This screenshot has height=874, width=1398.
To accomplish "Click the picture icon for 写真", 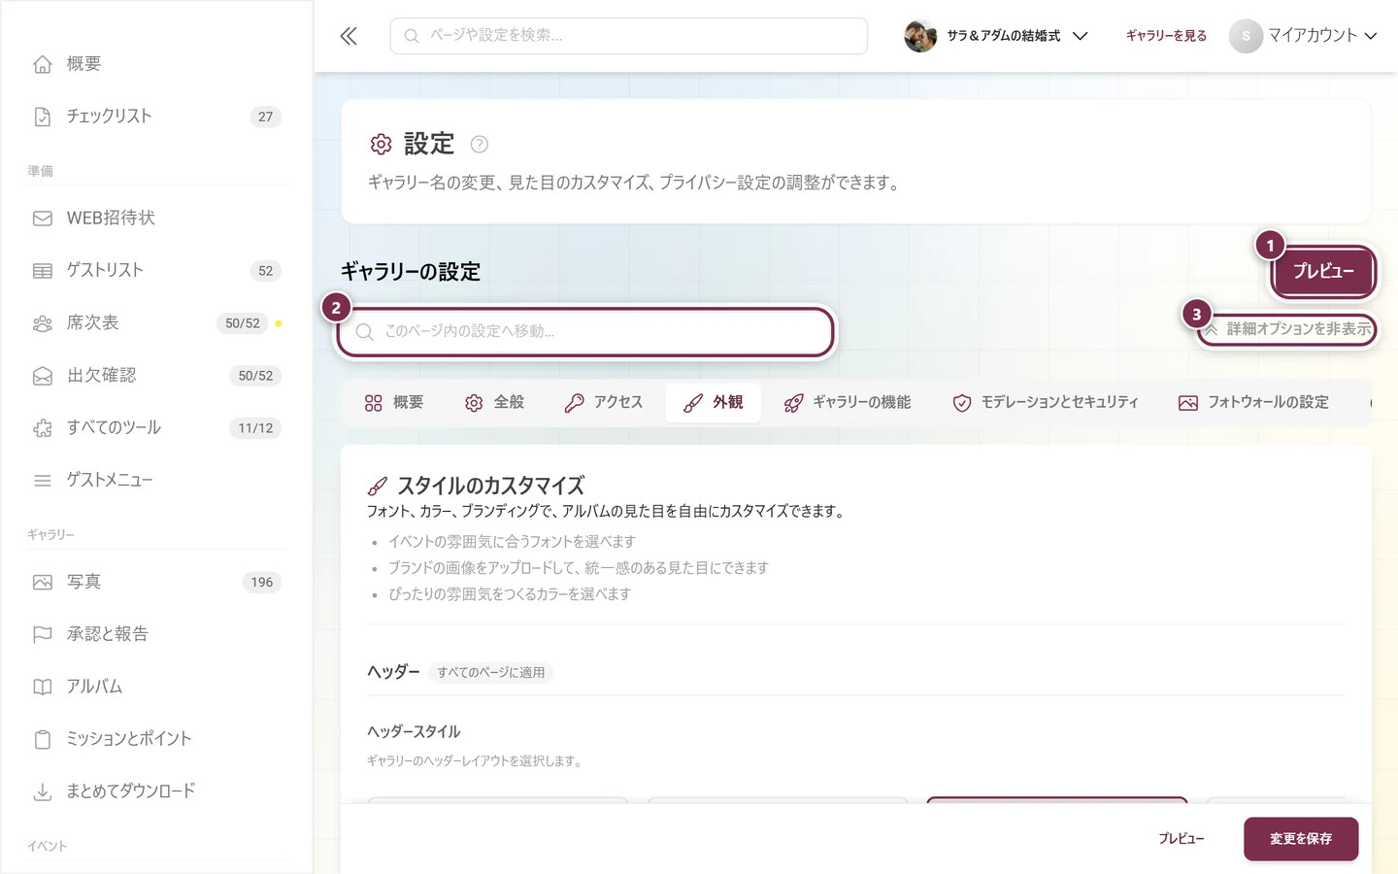I will [43, 583].
